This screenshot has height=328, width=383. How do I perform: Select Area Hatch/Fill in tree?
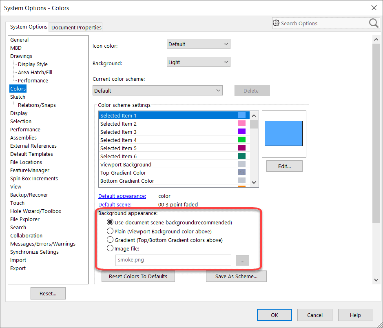click(x=35, y=72)
